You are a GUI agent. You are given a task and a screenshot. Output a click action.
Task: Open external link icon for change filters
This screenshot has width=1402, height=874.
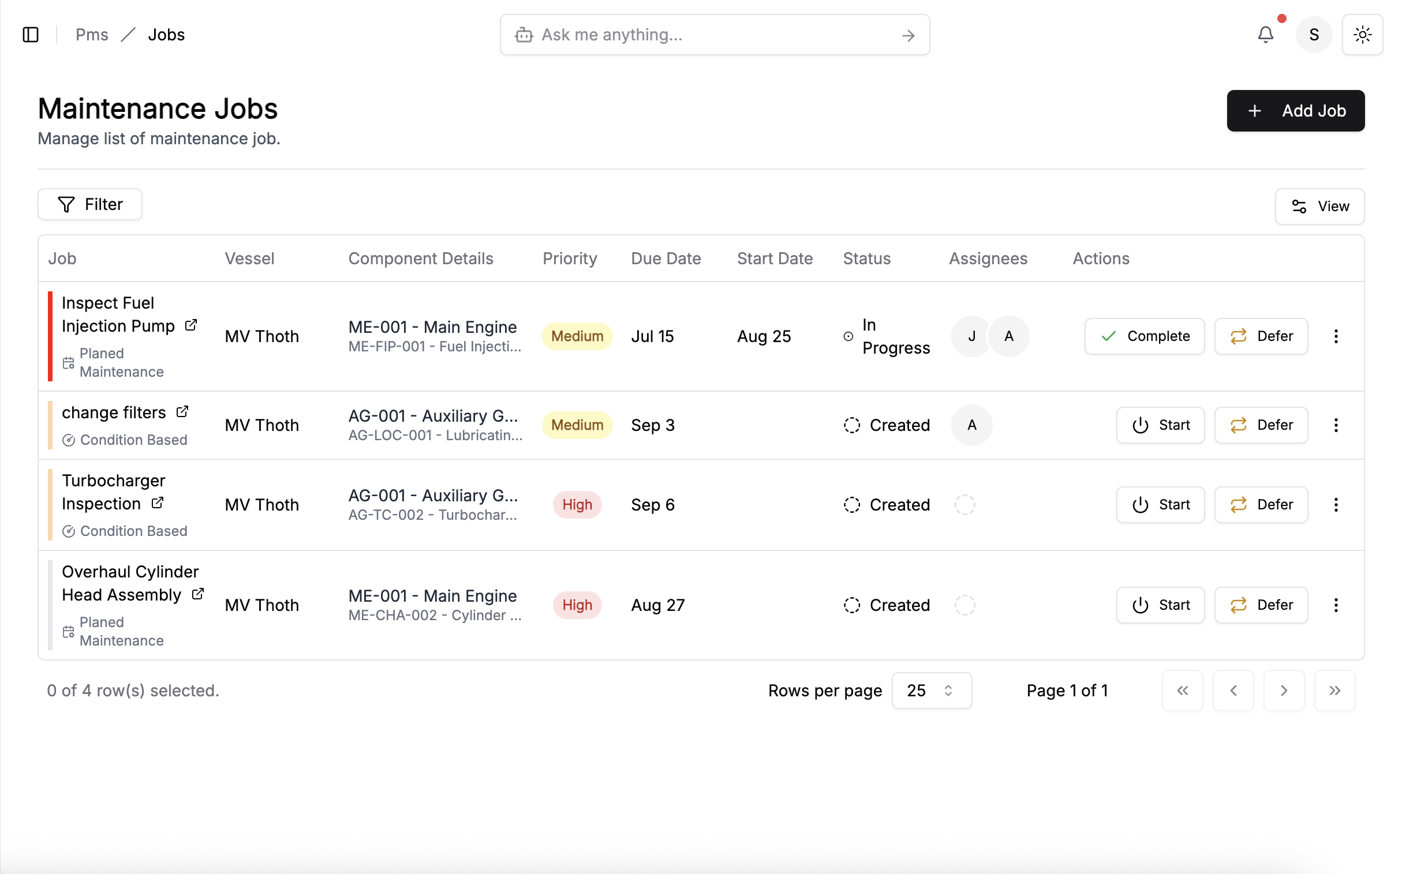tap(182, 411)
